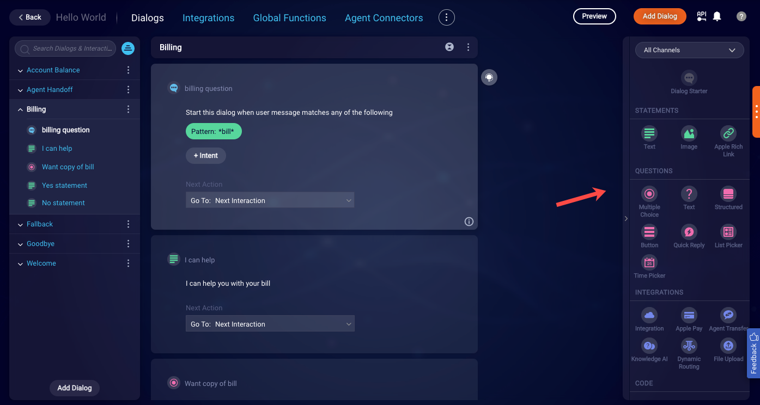Select Want copy of bill in sidebar
Image resolution: width=760 pixels, height=405 pixels.
tap(68, 167)
